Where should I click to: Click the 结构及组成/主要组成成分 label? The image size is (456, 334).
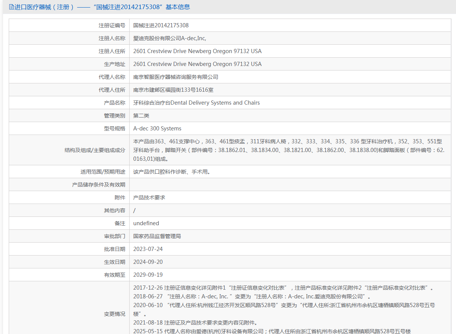pyautogui.click(x=95, y=150)
